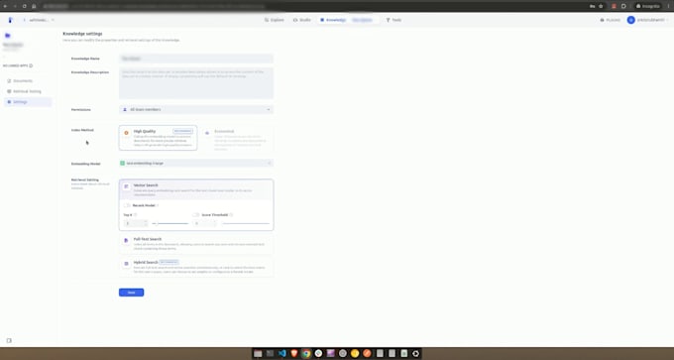The height and width of the screenshot is (360, 674).
Task: Open the Knowledge tab
Action: click(333, 20)
